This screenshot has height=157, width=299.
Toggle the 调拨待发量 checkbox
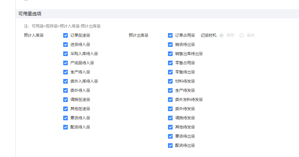[x=170, y=118]
